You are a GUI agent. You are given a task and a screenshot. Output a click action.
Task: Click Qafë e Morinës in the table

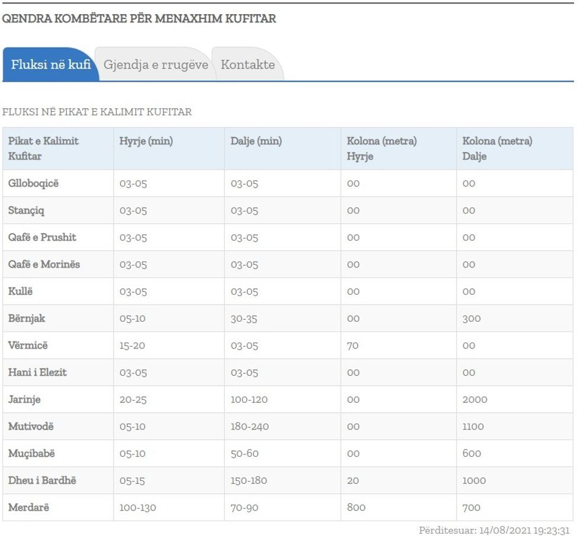(44, 264)
